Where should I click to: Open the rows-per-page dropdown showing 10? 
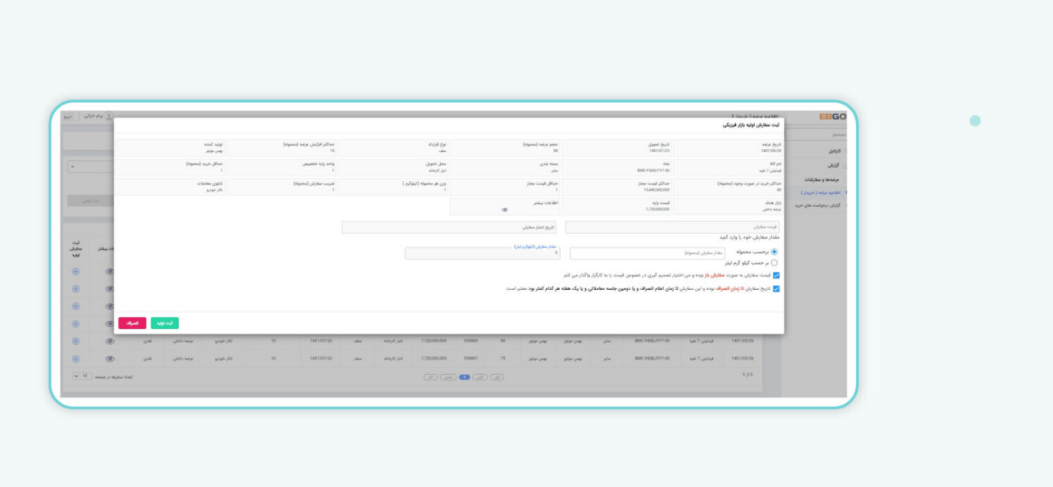click(x=81, y=376)
